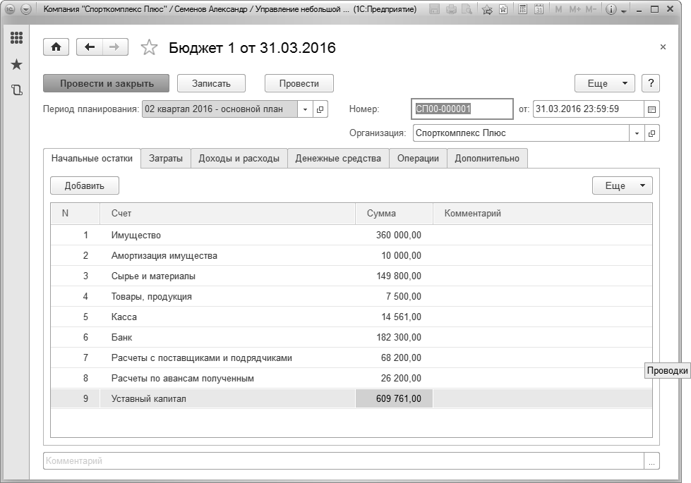The width and height of the screenshot is (691, 483).
Task: Select the Амортизация имущества row
Action: click(x=351, y=255)
